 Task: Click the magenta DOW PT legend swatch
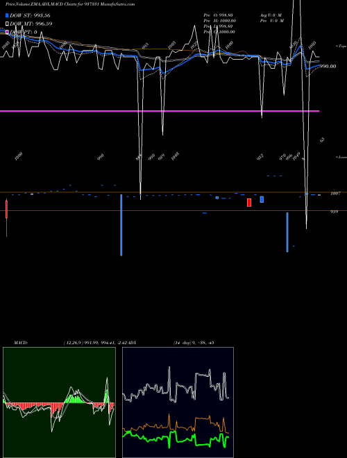pos(7,32)
